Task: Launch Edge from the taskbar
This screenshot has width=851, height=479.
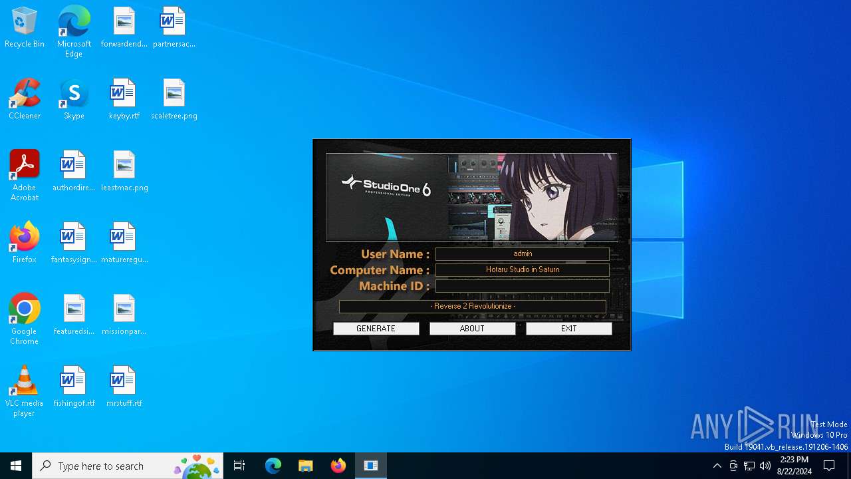Action: (x=273, y=466)
